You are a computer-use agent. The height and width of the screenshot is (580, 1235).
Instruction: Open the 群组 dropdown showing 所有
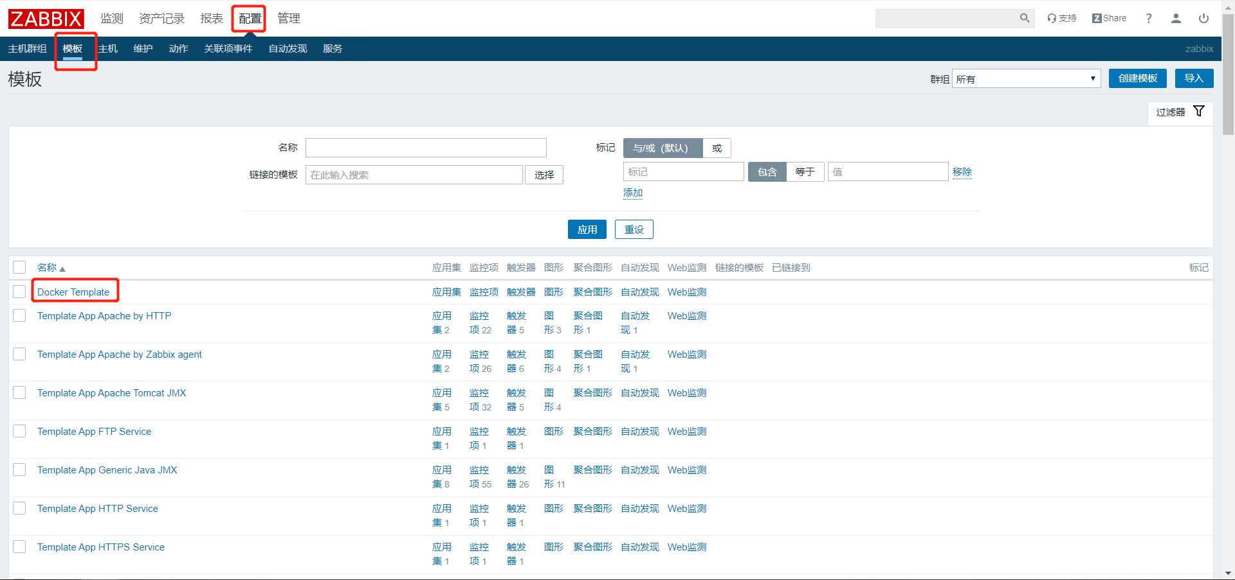1026,78
